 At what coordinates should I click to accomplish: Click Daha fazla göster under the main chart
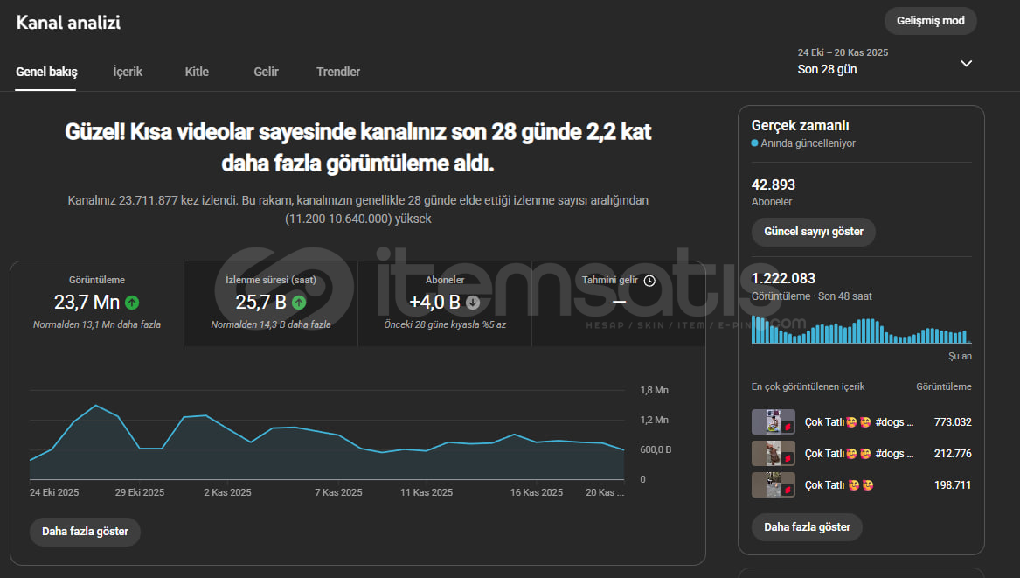(x=85, y=532)
